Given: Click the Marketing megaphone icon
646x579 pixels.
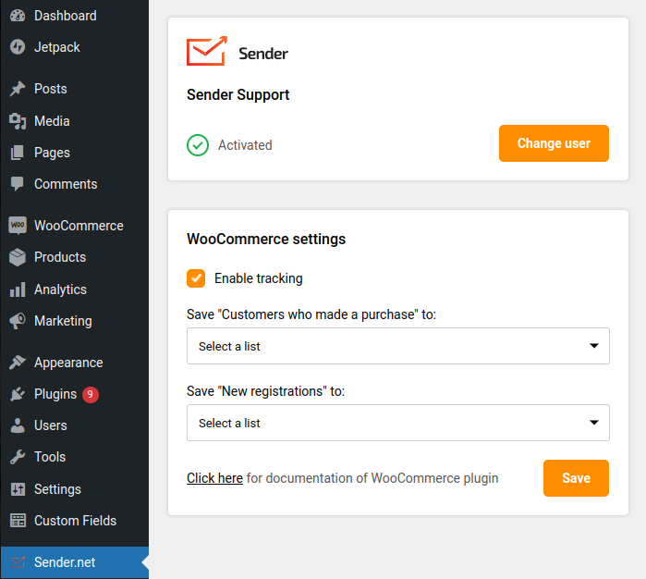Looking at the screenshot, I should click(18, 321).
